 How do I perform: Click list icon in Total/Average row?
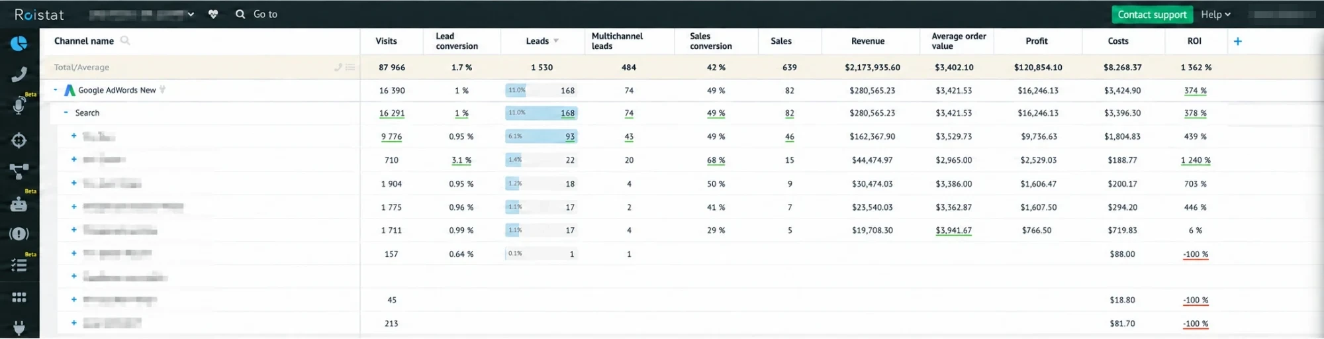(x=350, y=67)
